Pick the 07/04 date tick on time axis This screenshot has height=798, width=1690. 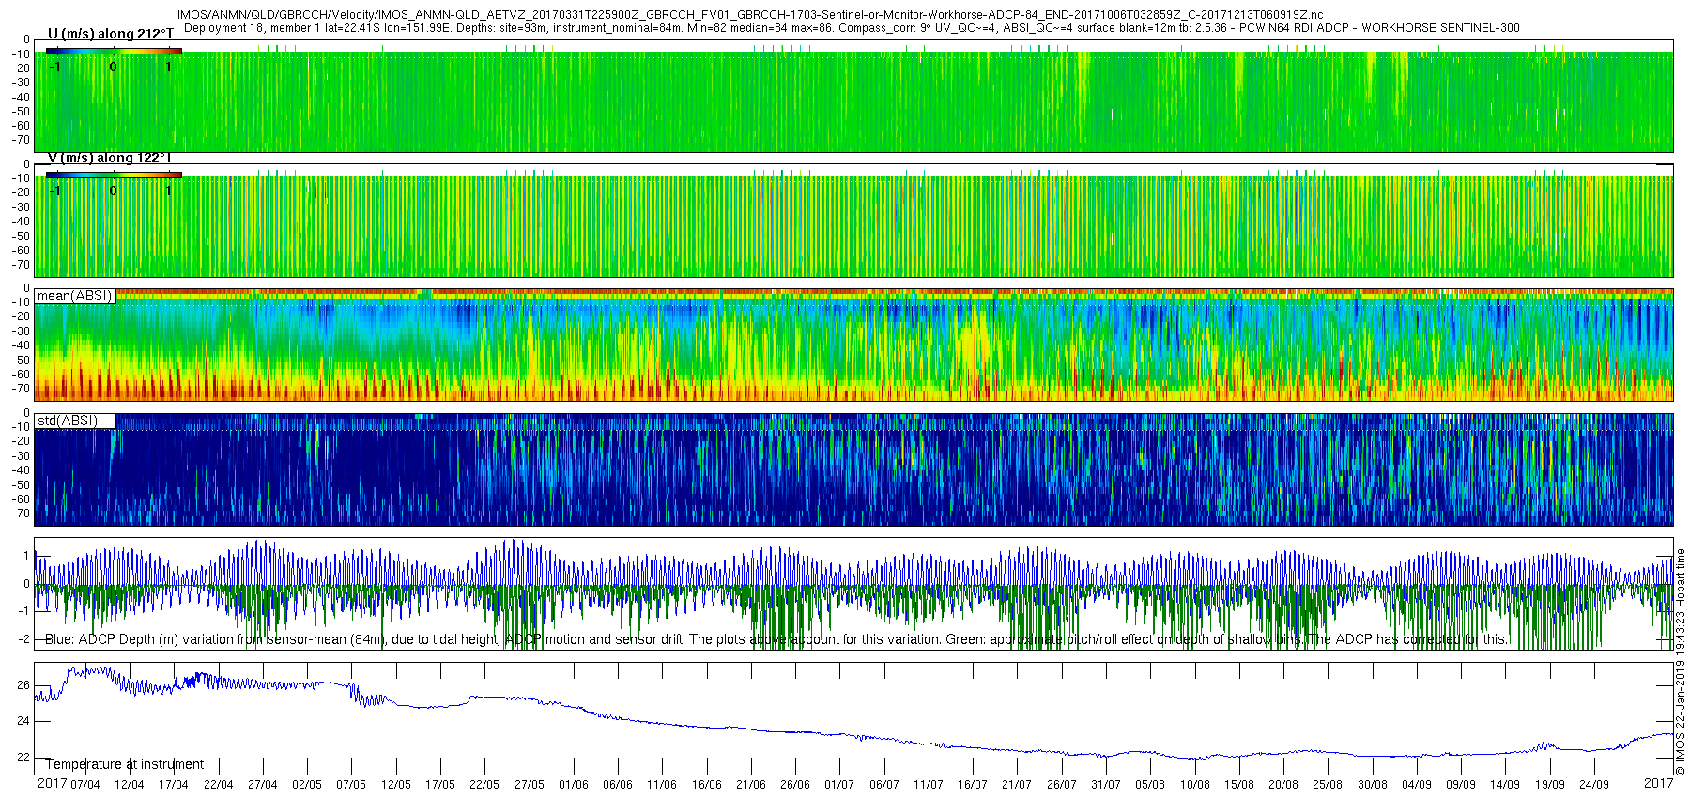85,785
